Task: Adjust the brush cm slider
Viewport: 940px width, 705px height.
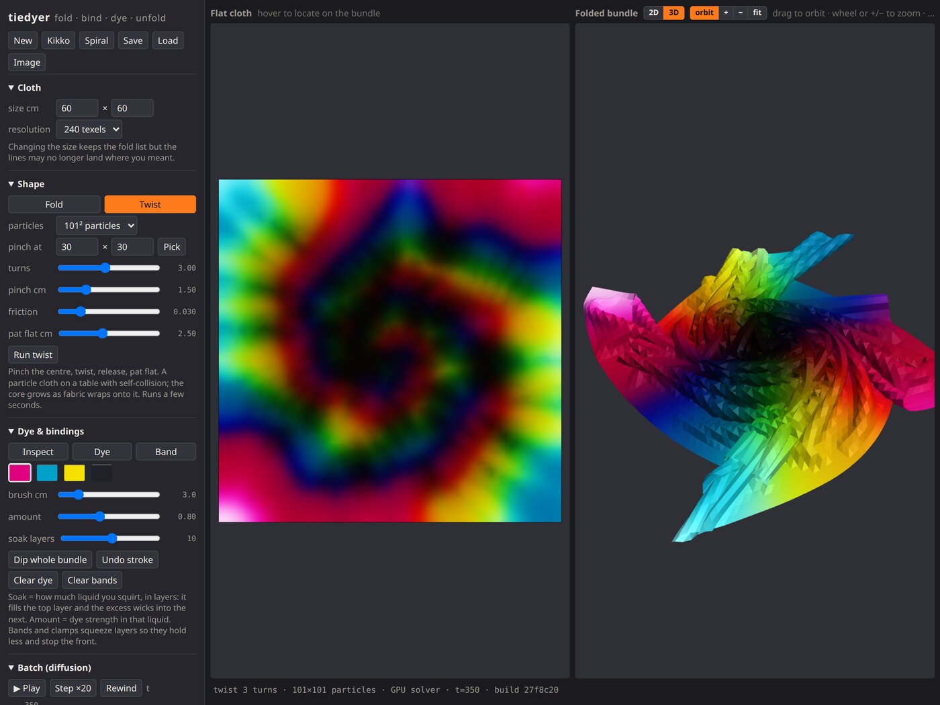Action: pos(109,495)
